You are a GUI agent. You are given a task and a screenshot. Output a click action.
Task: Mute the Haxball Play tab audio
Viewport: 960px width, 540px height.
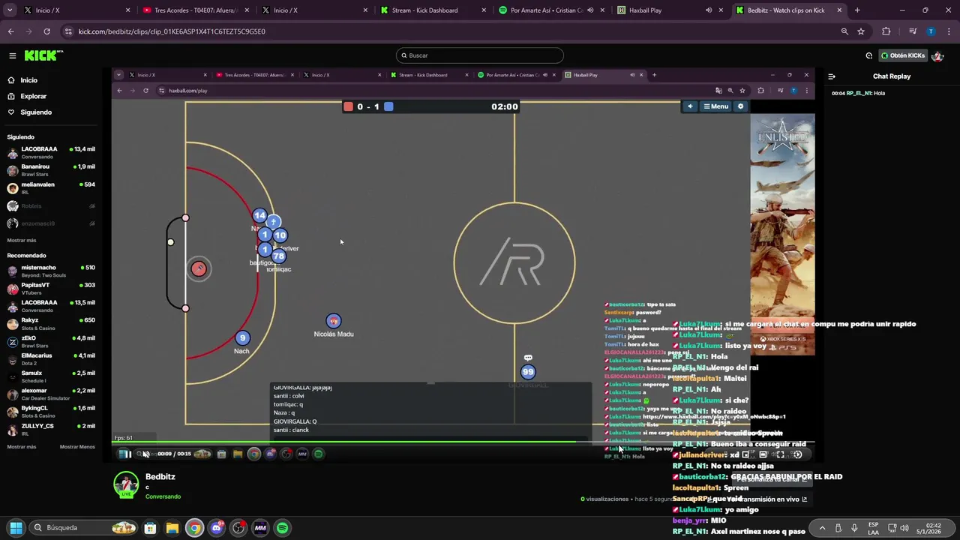click(709, 10)
